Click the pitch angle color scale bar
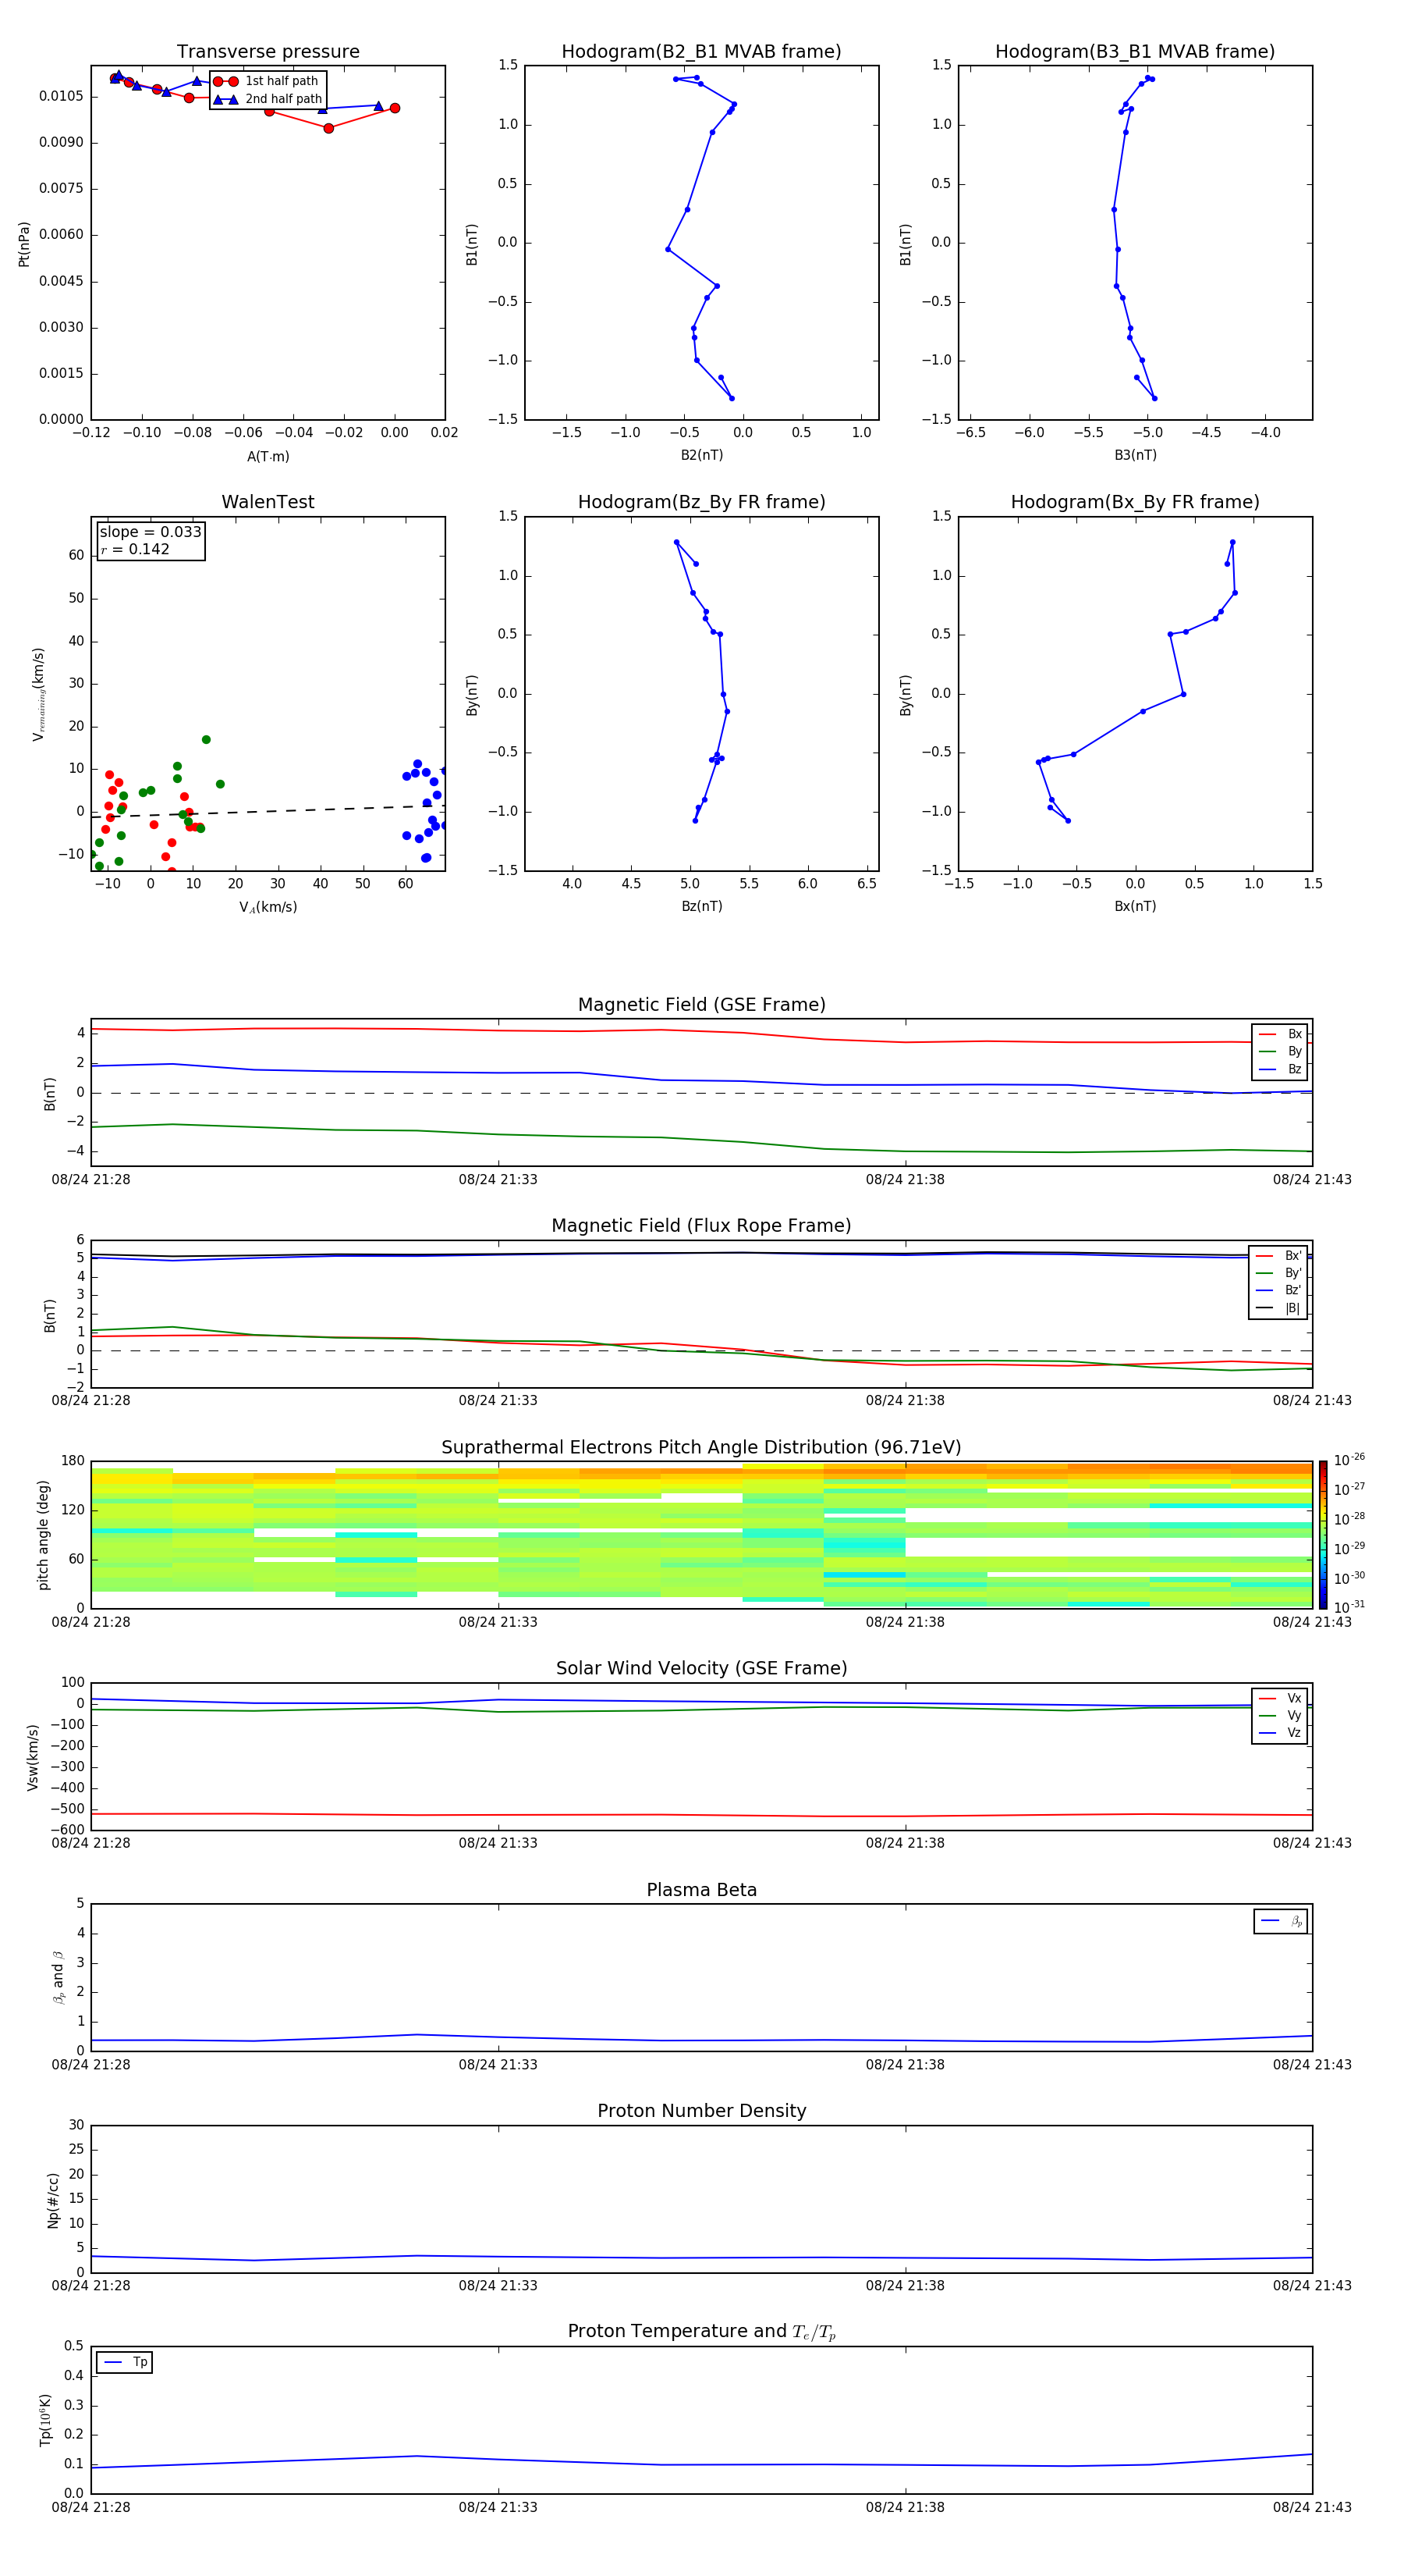1404x2576 pixels. 1323,1534
